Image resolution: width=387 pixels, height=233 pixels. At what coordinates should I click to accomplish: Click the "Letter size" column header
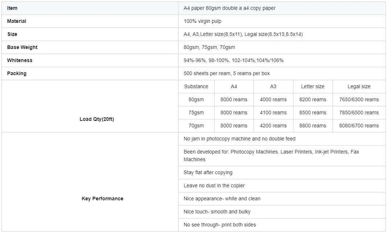[x=313, y=86]
